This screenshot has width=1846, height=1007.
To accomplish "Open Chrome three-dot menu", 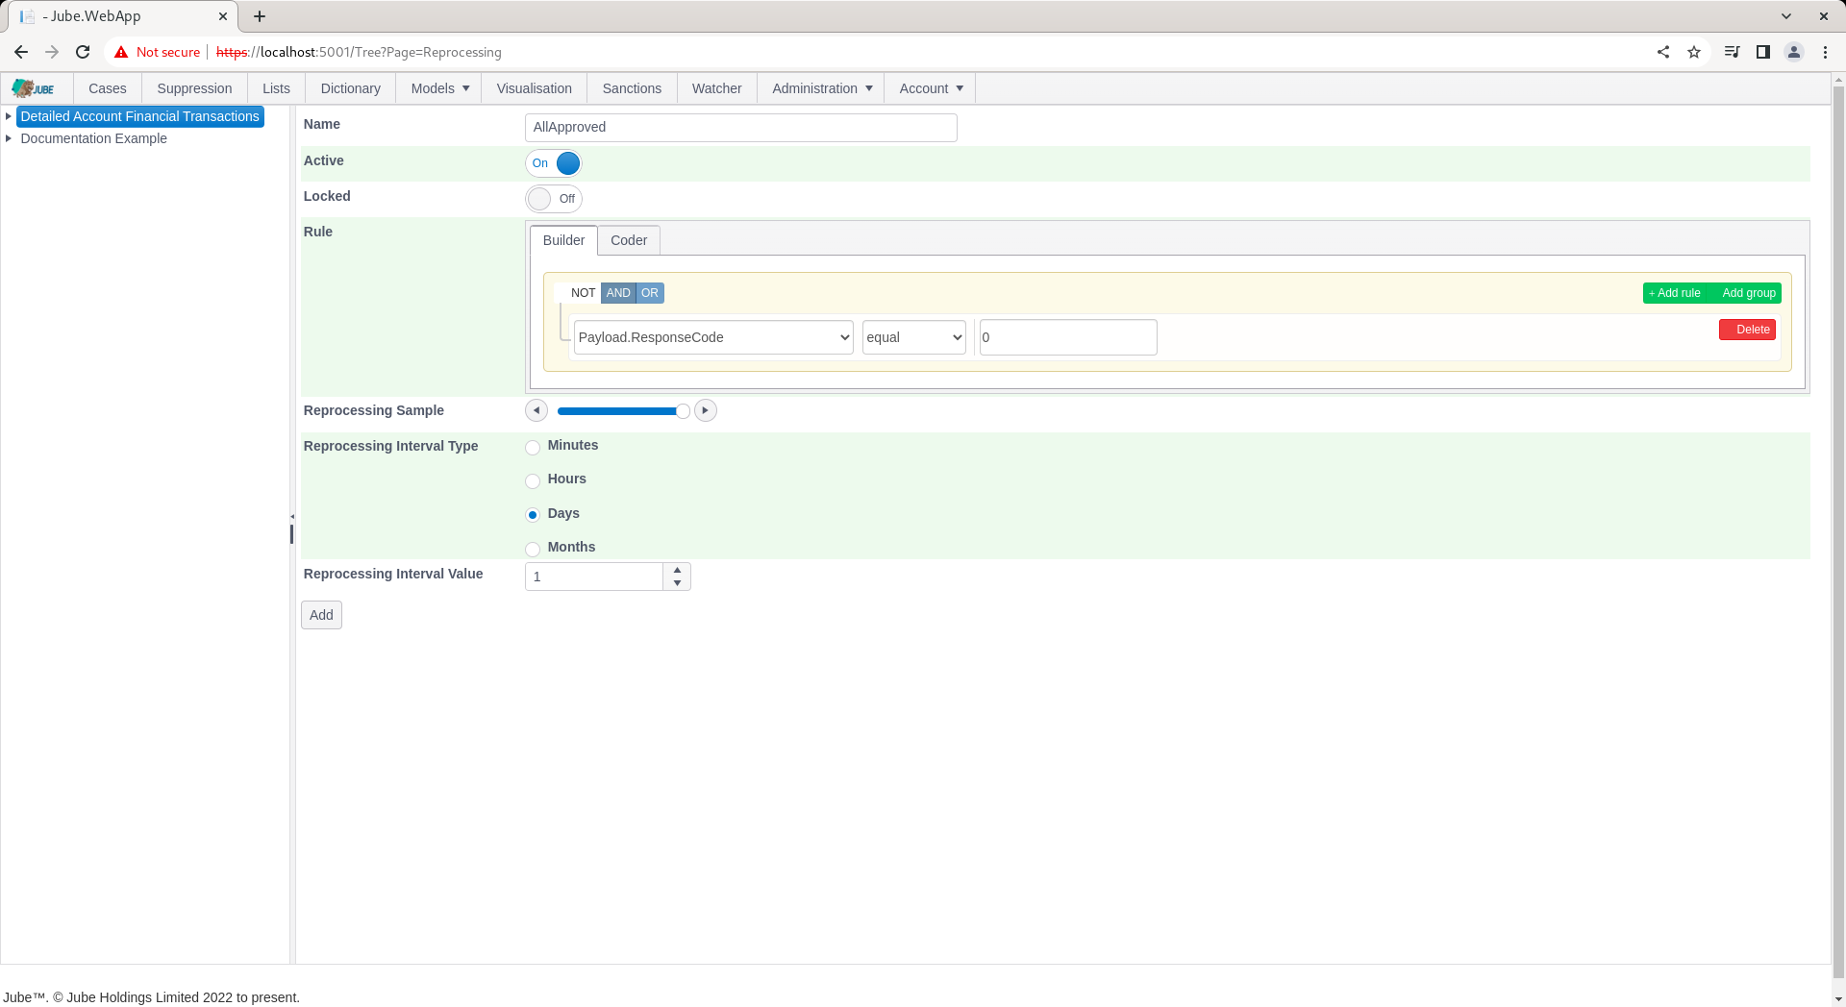I will click(1825, 52).
